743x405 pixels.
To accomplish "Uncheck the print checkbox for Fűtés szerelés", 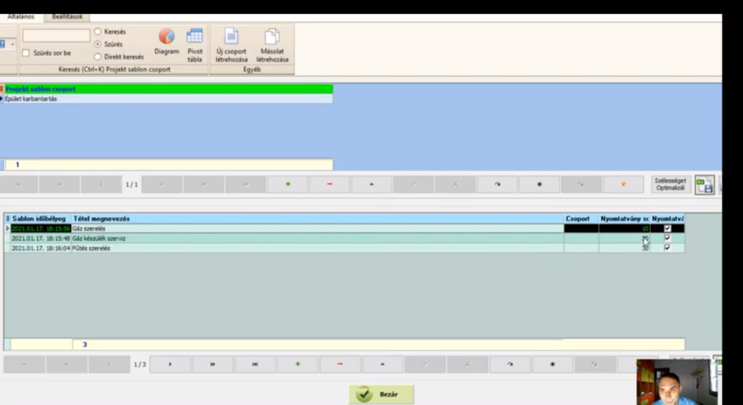I will point(668,247).
